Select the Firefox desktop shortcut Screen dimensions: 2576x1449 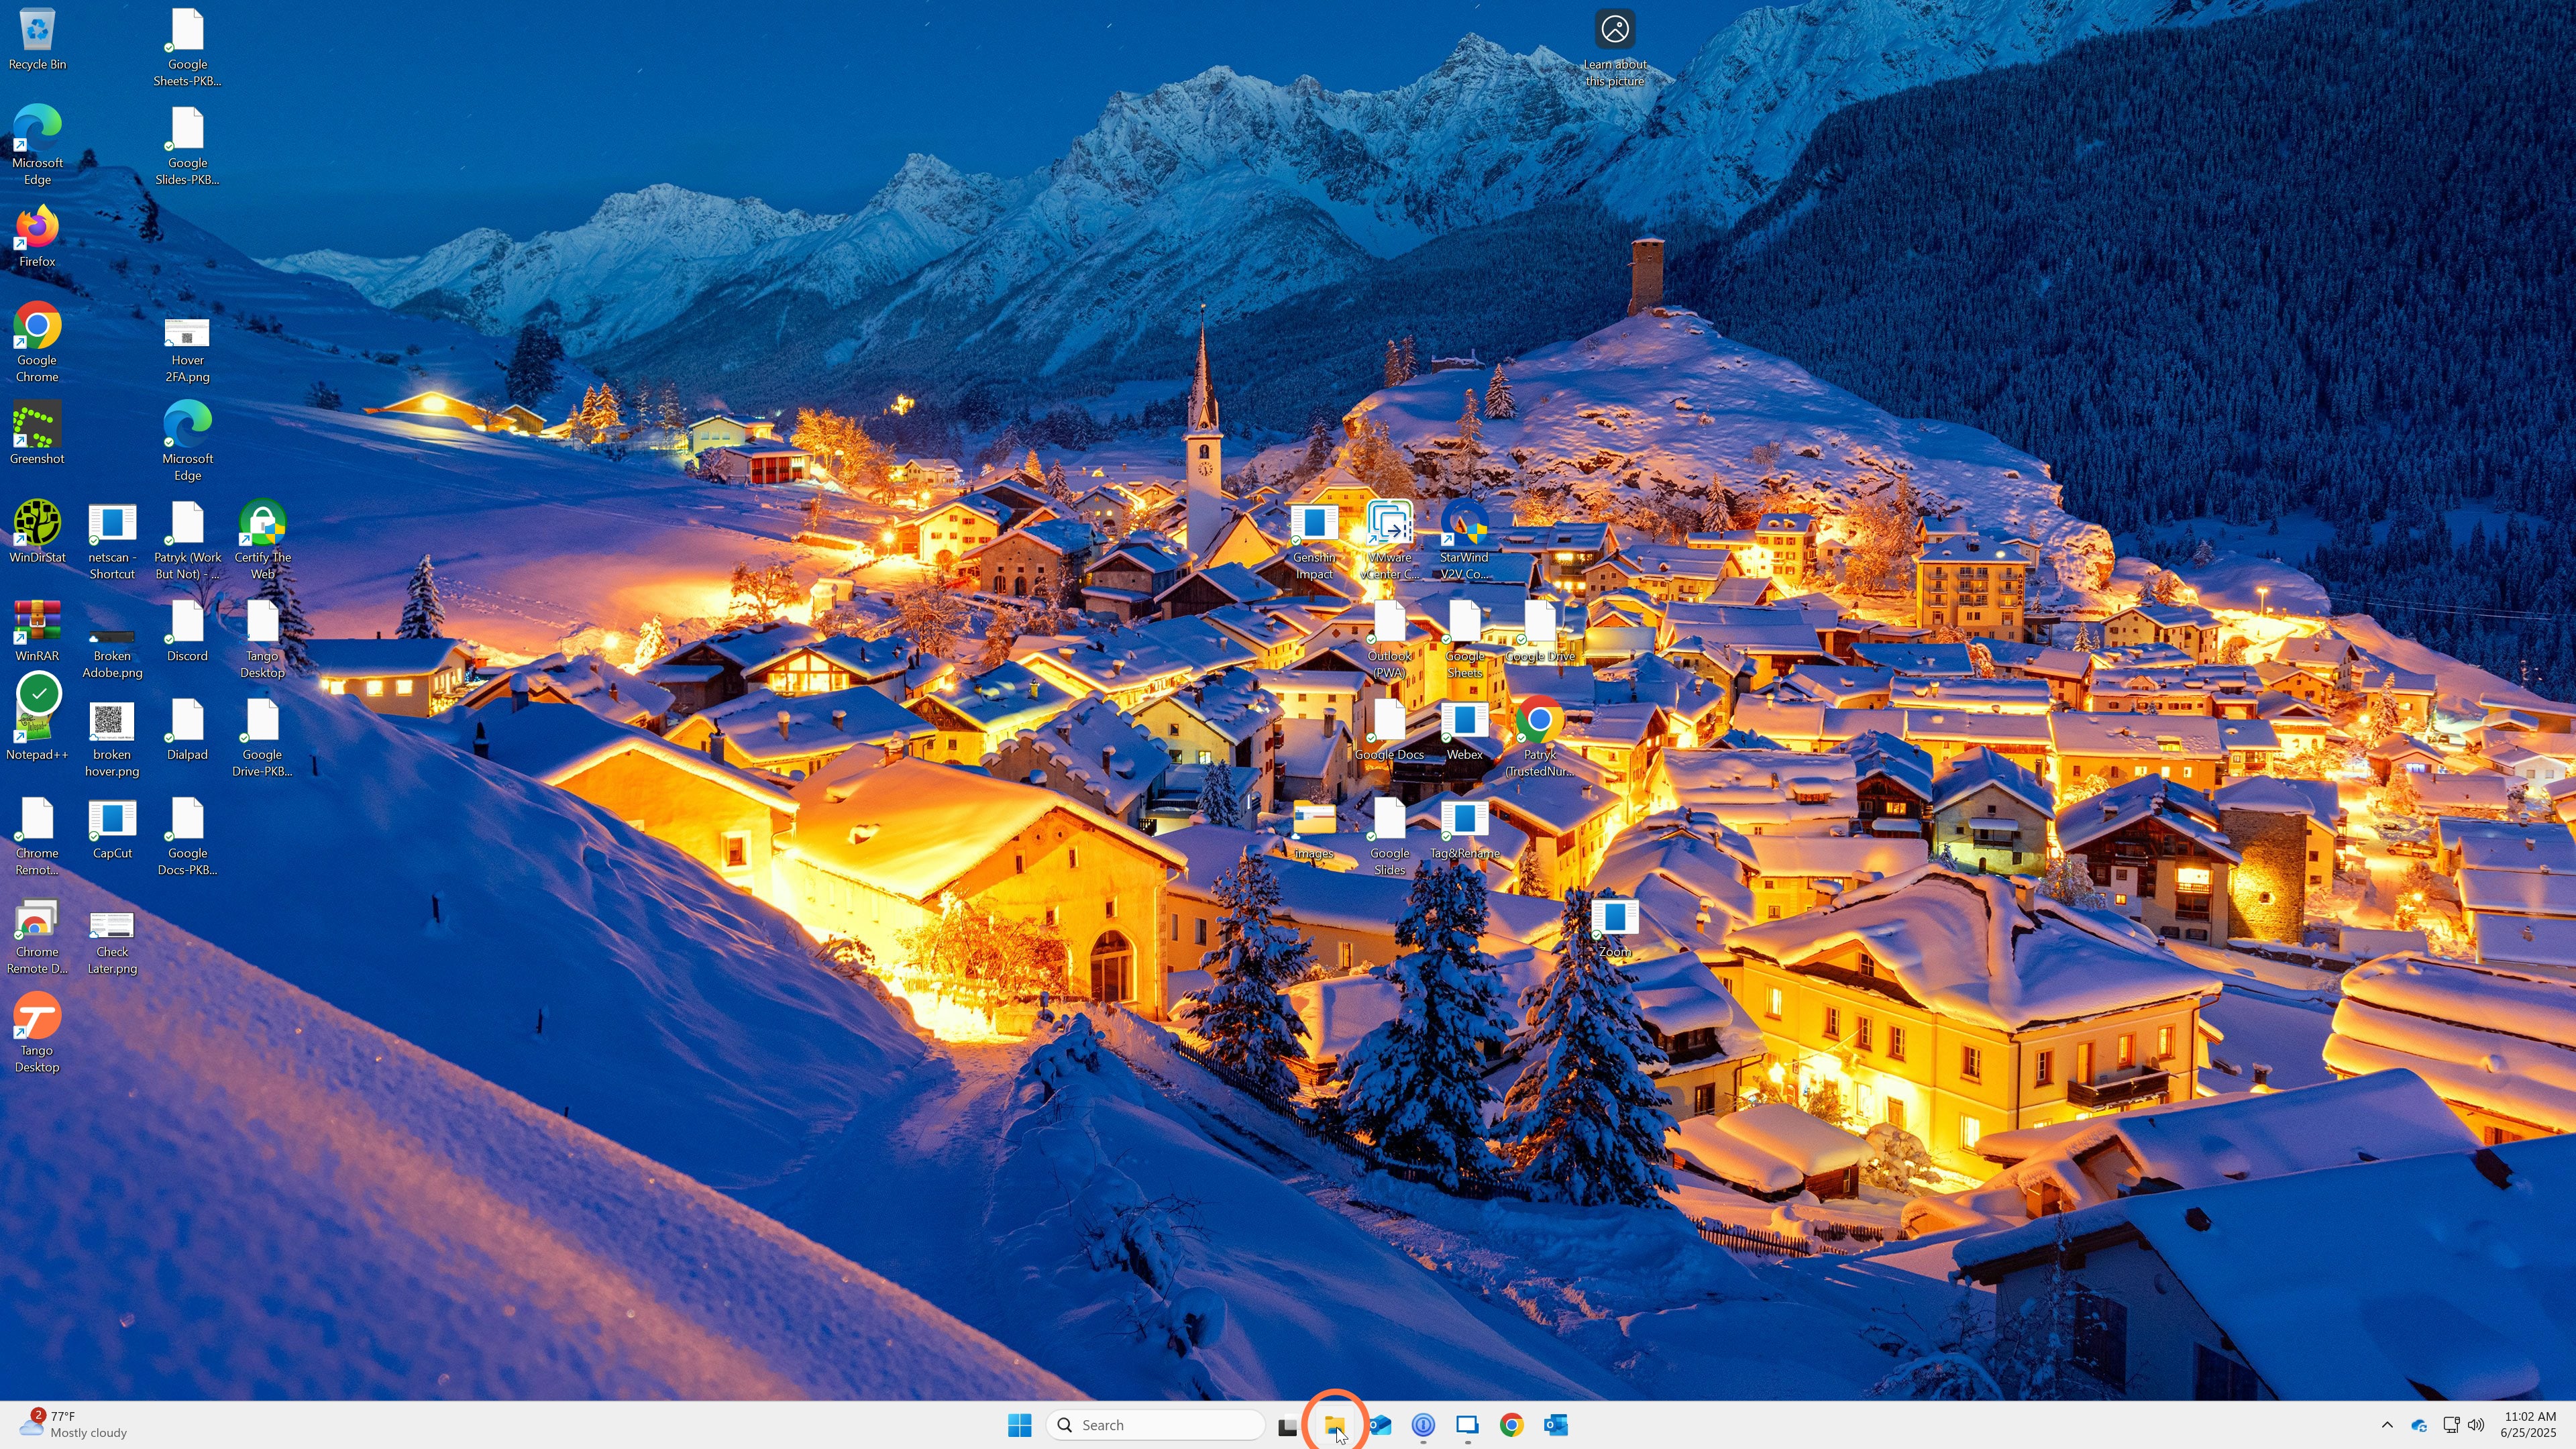point(37,236)
